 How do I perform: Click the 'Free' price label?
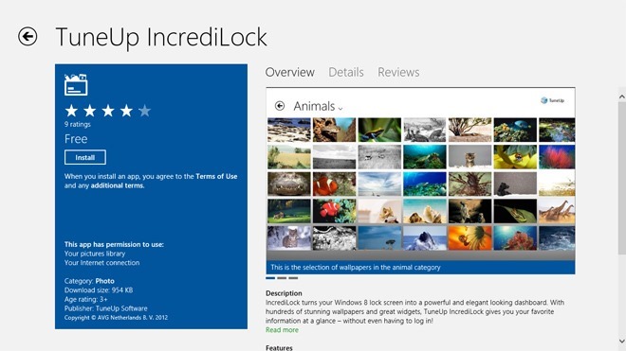[76, 139]
